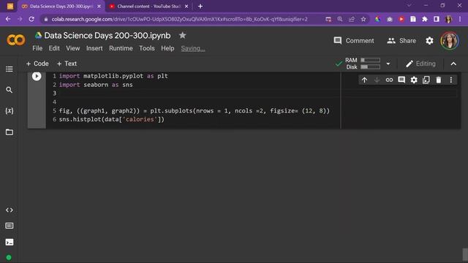The height and width of the screenshot is (263, 468).
Task: Open the Editing mode dropdown
Action: (421, 64)
